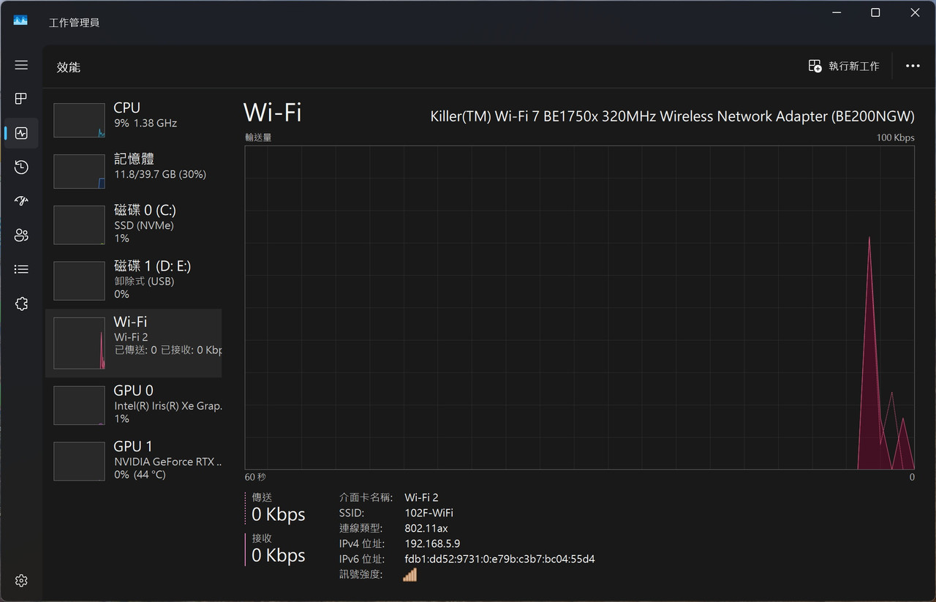Click adapter name value Wi-Fi 2
Image resolution: width=936 pixels, height=602 pixels.
(421, 498)
